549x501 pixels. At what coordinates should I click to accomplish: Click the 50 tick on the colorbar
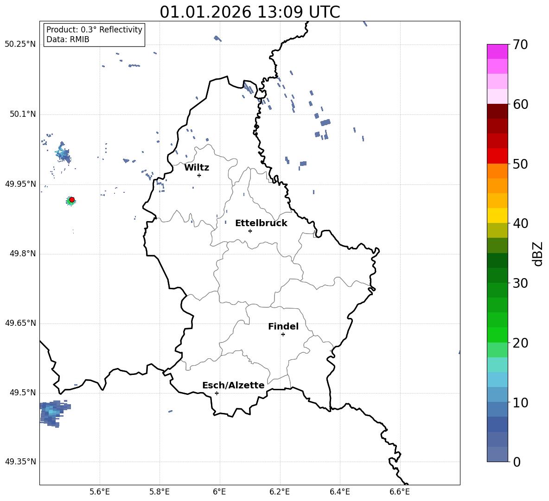(x=520, y=164)
